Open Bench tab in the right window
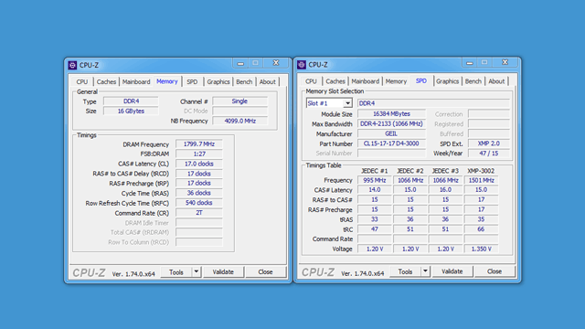The height and width of the screenshot is (329, 585). tap(473, 81)
